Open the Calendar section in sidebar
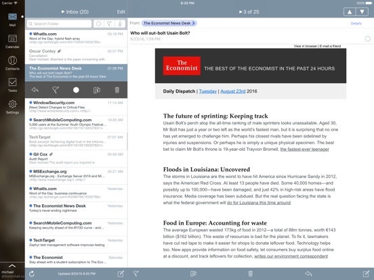Viewport: 374px width, 280px height. [12, 41]
